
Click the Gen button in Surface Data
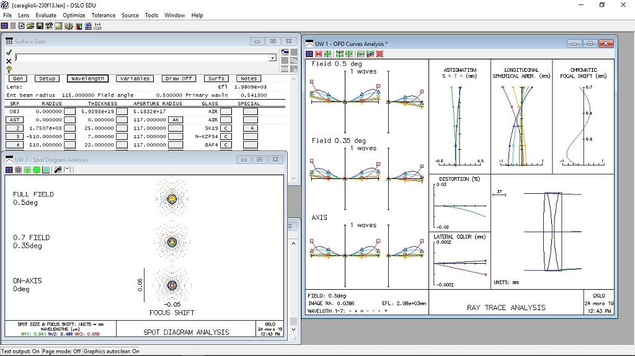tap(18, 79)
